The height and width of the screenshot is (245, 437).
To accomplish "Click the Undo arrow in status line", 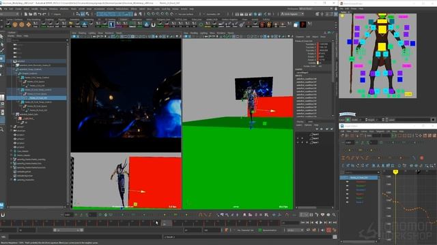I will click(x=40, y=14).
